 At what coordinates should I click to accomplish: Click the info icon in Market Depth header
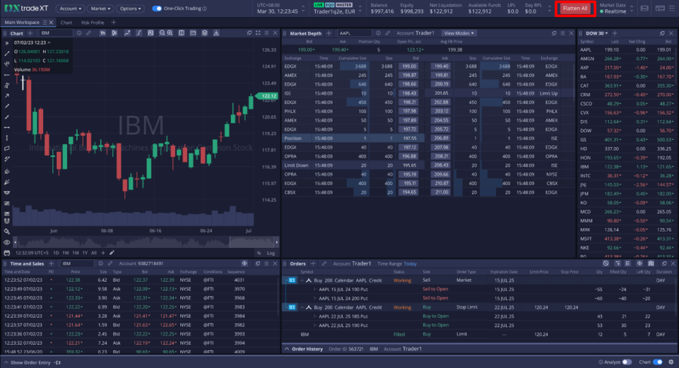[378, 33]
